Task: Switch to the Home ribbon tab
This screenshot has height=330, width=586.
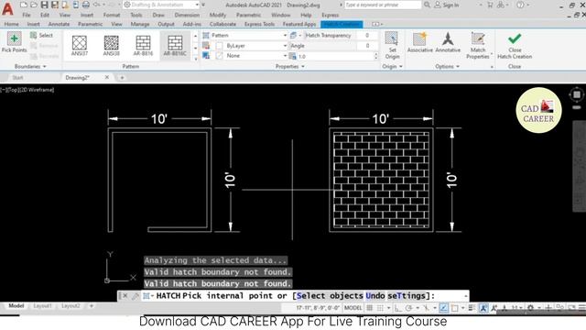Action: (x=11, y=24)
